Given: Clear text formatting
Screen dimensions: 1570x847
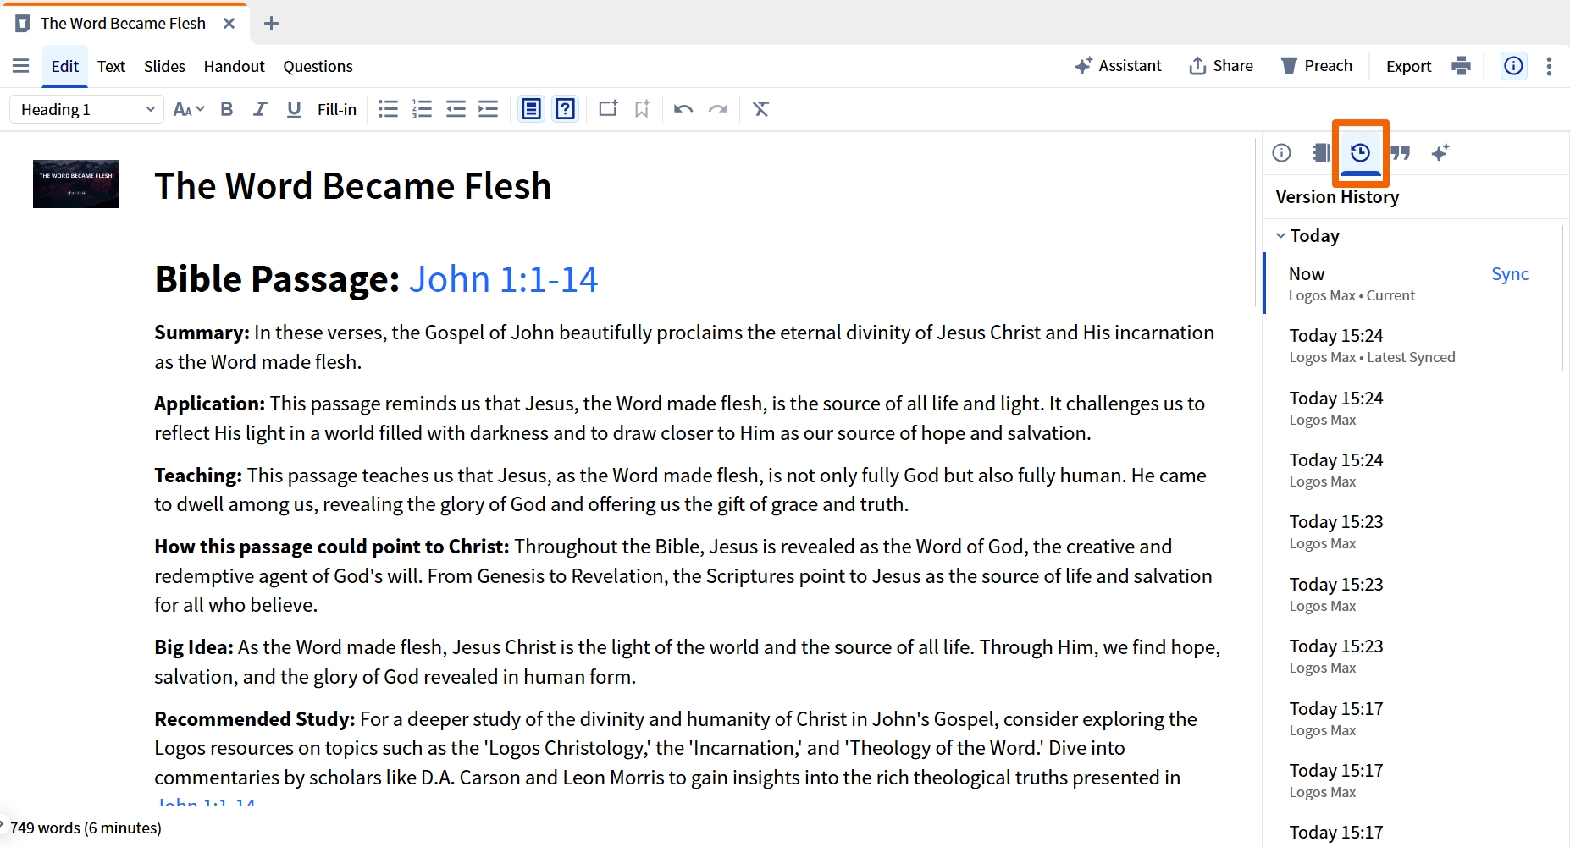Looking at the screenshot, I should [760, 109].
